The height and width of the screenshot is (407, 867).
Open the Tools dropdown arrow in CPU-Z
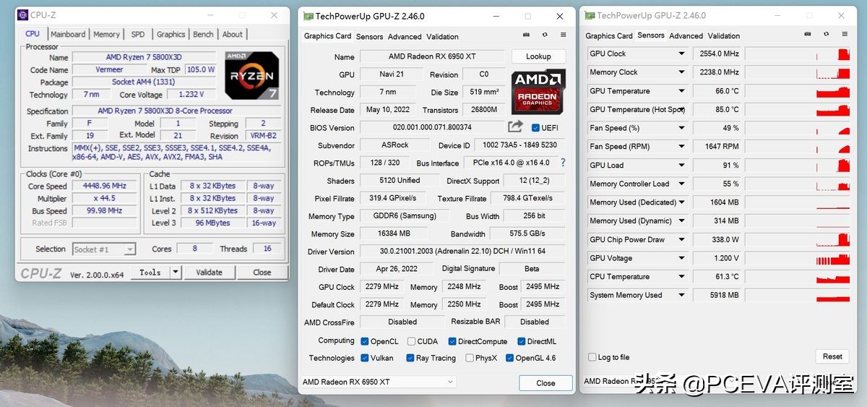point(176,273)
